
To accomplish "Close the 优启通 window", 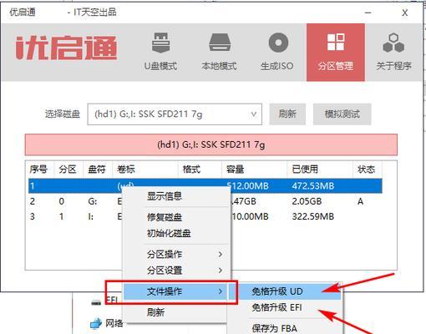I will tap(405, 13).
